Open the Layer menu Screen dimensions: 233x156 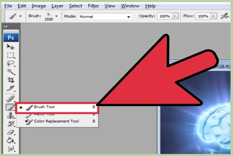tap(57, 6)
